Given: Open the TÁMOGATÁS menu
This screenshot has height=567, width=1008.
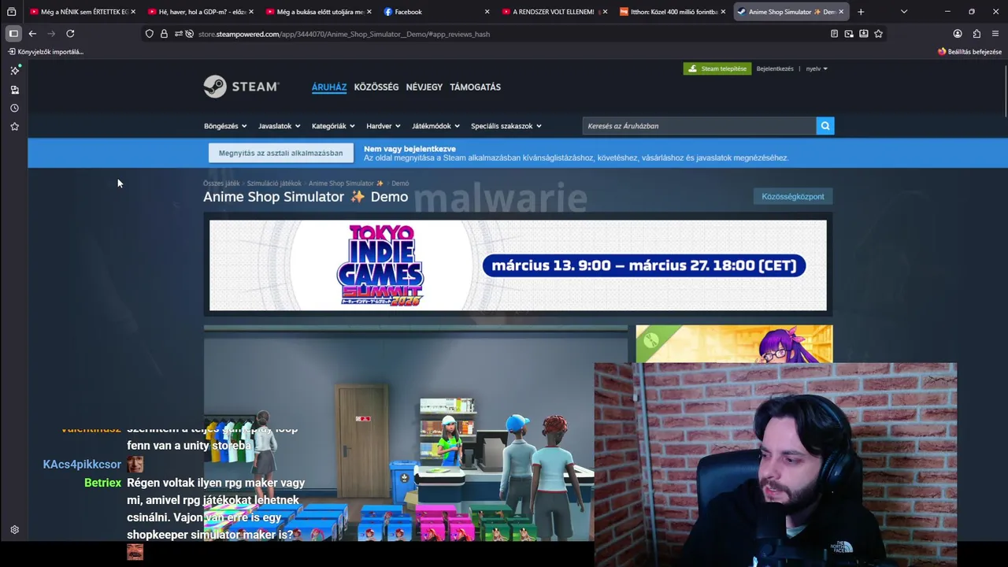Looking at the screenshot, I should 475,87.
